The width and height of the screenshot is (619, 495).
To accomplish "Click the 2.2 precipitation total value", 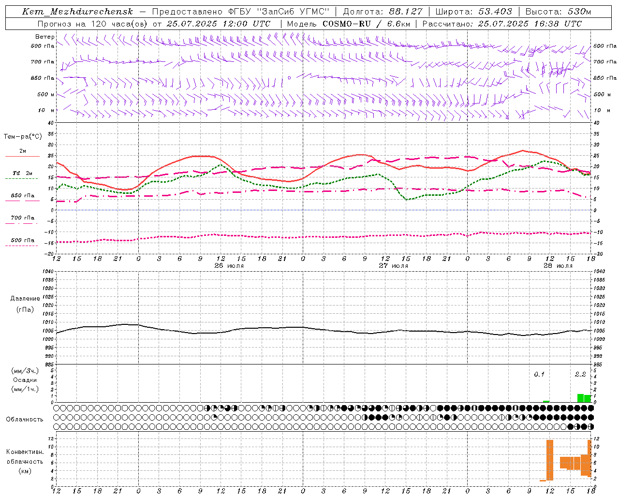I will click(580, 374).
